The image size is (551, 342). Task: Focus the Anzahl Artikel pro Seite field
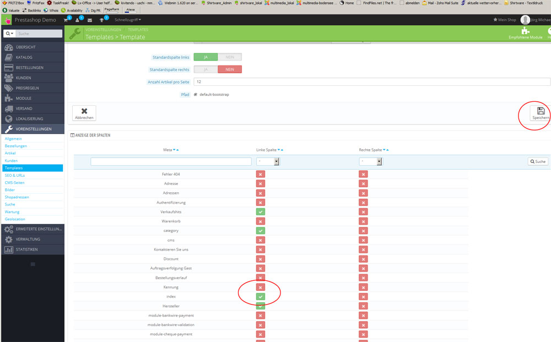click(x=372, y=82)
